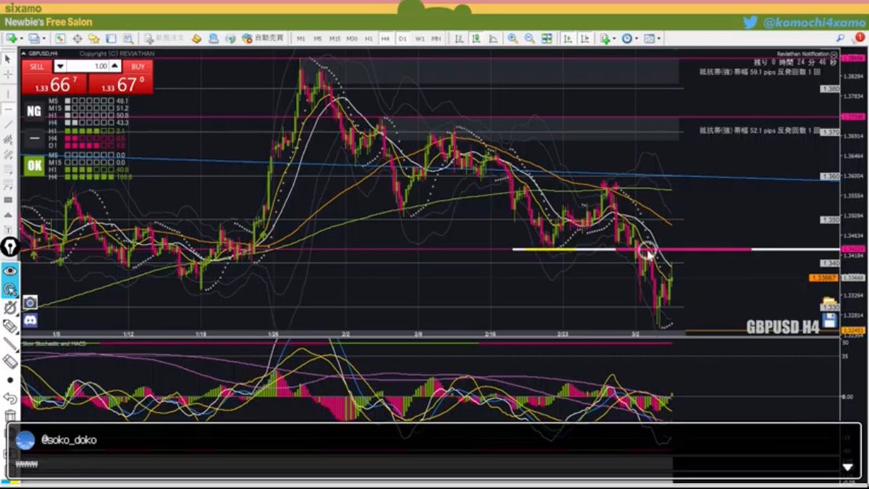Viewport: 869px width, 489px height.
Task: Click the New Order (新規注文) button
Action: 164,38
